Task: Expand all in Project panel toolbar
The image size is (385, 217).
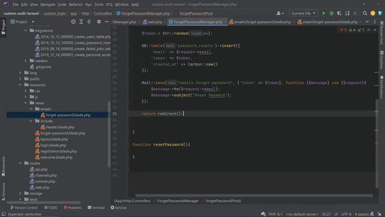Action: pyautogui.click(x=81, y=22)
